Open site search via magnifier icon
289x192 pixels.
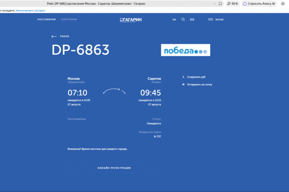(183, 19)
